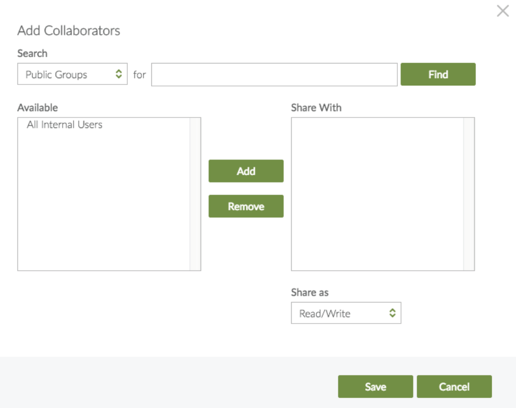Click the Add button
516x408 pixels.
pos(246,171)
